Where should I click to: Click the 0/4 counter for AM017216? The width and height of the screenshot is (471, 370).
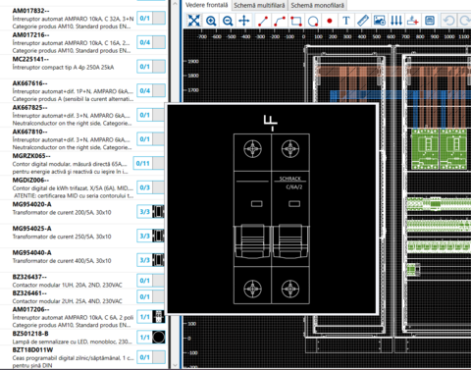145,42
